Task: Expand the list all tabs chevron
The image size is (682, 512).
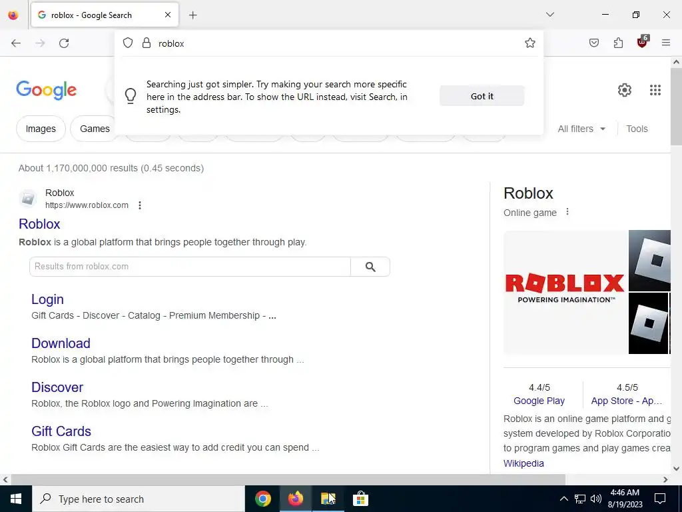Action: [550, 15]
